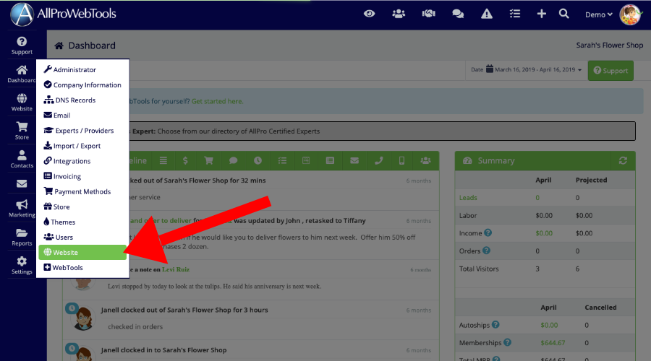Click the Income help question mark icon
This screenshot has height=361, width=651.
point(488,233)
